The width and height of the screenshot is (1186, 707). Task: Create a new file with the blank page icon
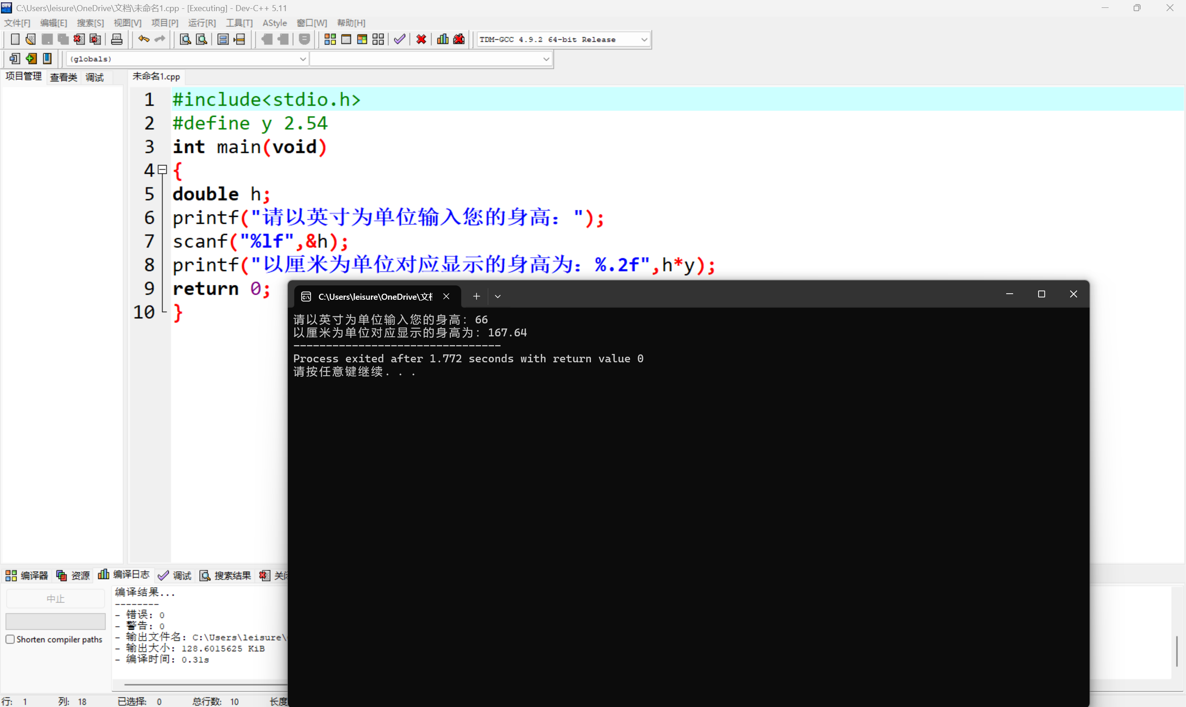(x=15, y=39)
